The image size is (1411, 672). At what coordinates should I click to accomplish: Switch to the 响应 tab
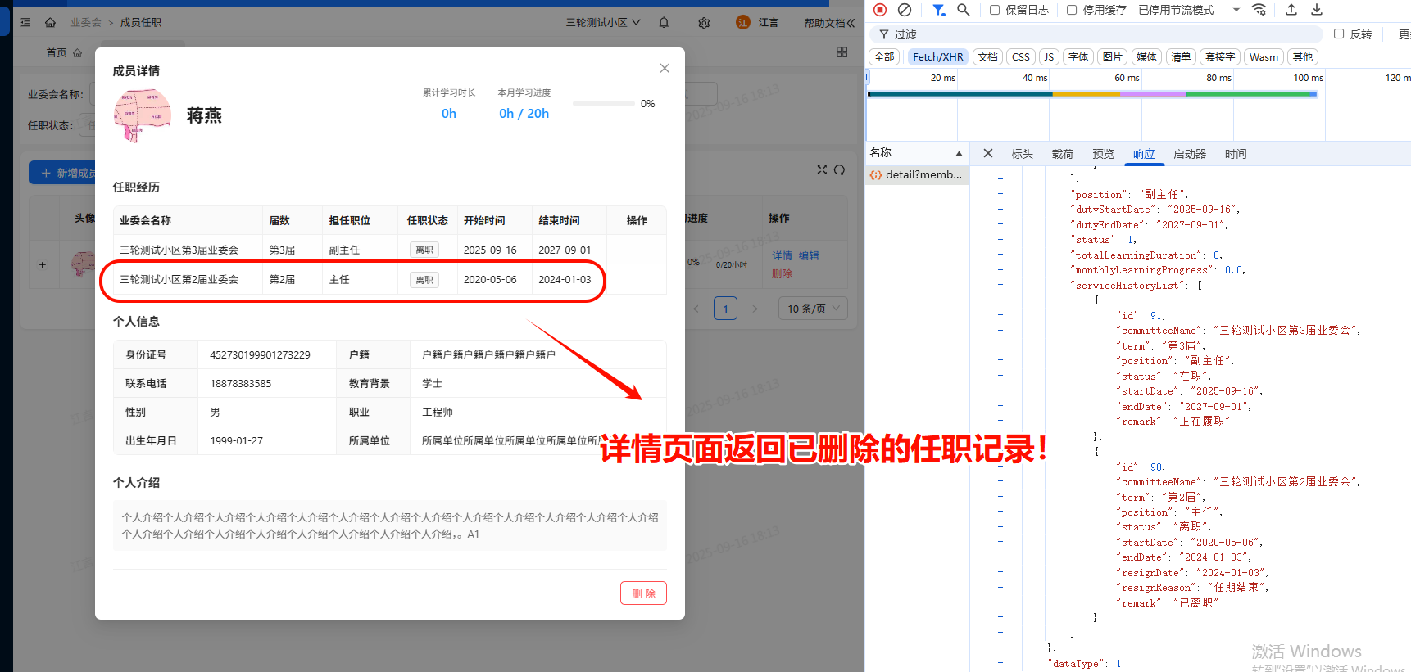[1144, 154]
